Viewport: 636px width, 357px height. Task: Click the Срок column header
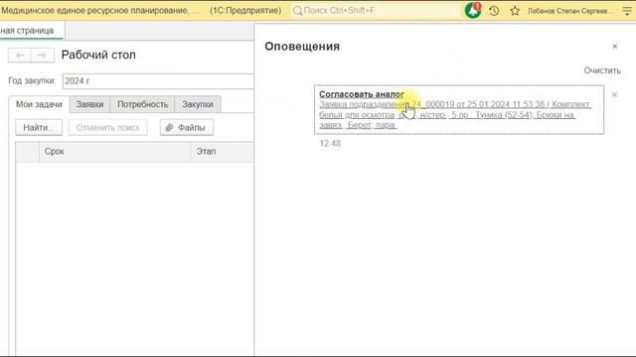click(x=115, y=152)
